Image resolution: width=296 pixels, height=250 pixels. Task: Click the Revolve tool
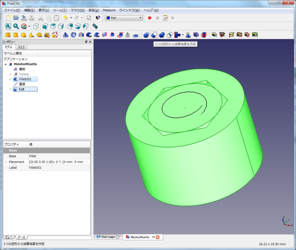73,35
